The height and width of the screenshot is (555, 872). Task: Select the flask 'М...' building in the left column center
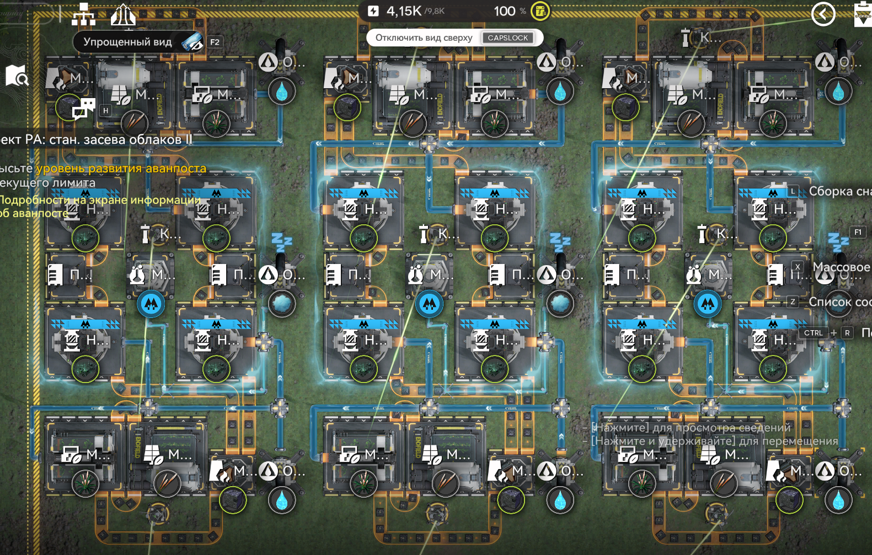[152, 274]
